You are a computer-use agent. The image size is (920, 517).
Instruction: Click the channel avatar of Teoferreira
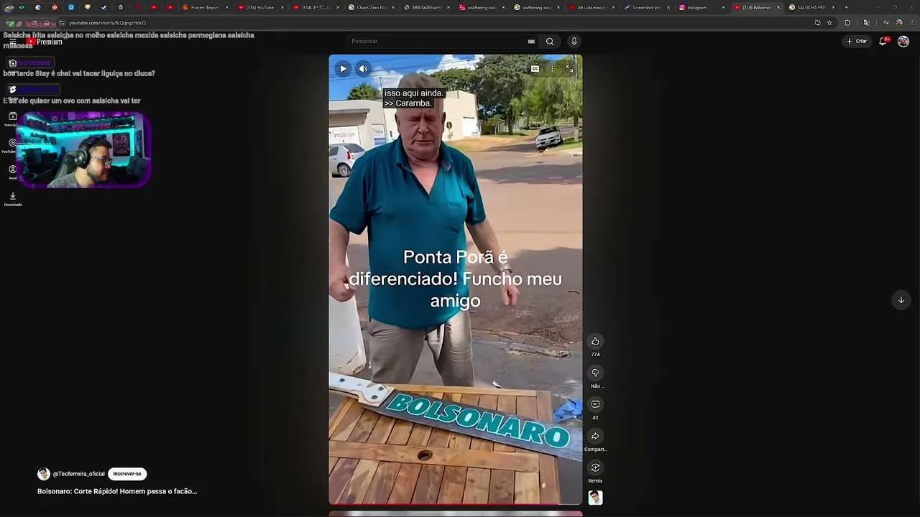pos(44,474)
